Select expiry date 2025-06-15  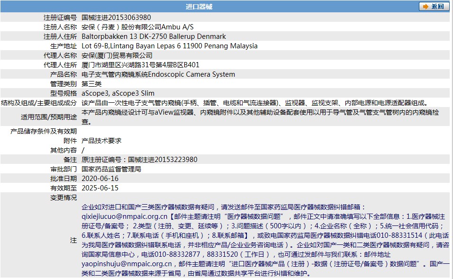[x=100, y=188]
